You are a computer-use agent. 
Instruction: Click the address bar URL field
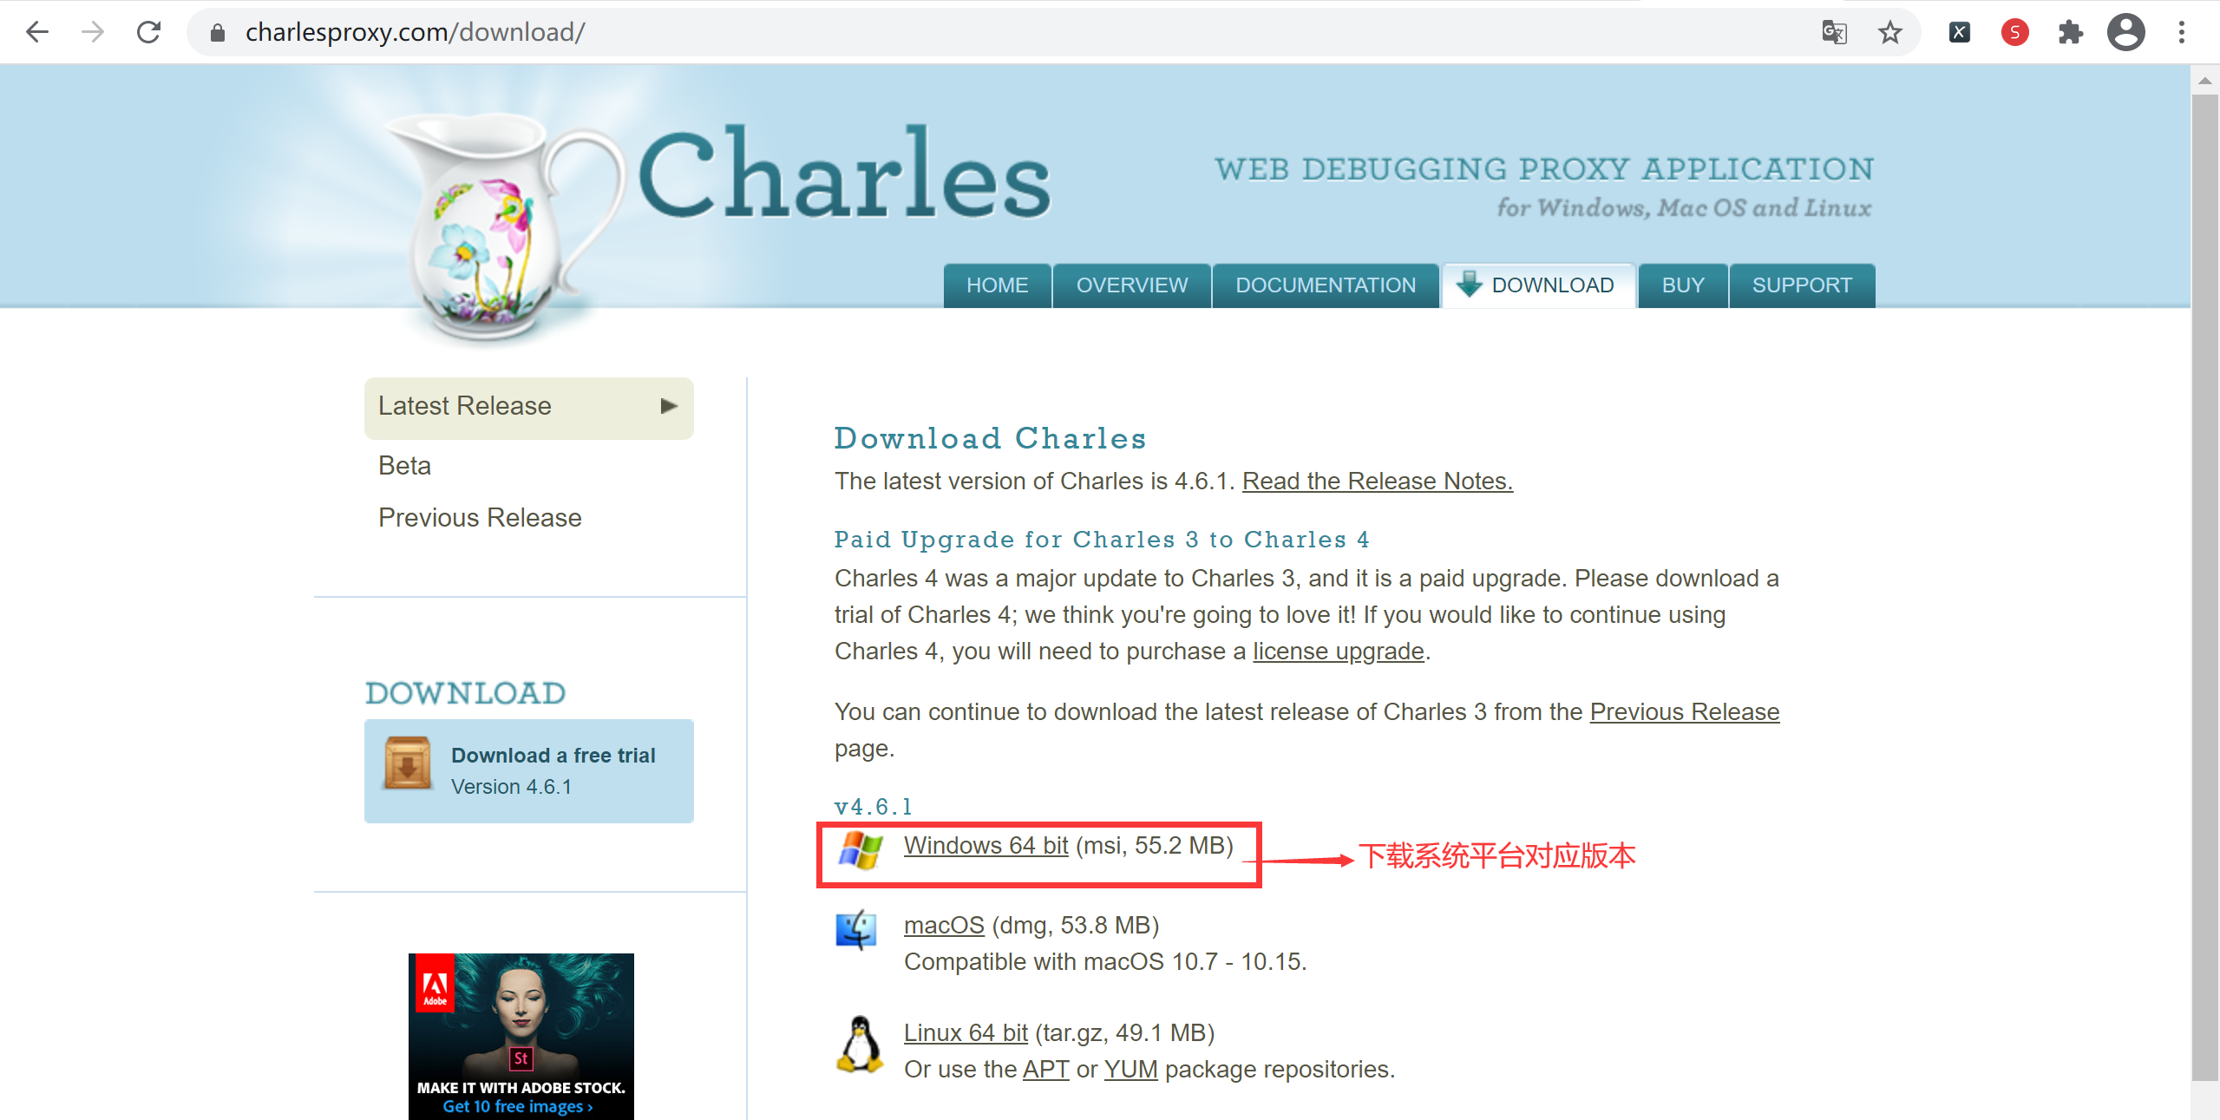[x=1006, y=32]
